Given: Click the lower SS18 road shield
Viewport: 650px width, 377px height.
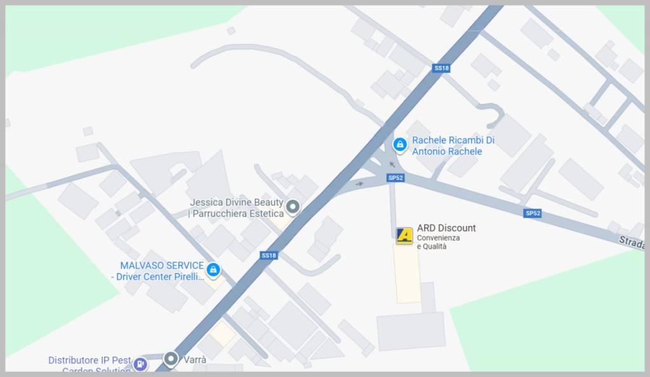Looking at the screenshot, I should point(269,255).
